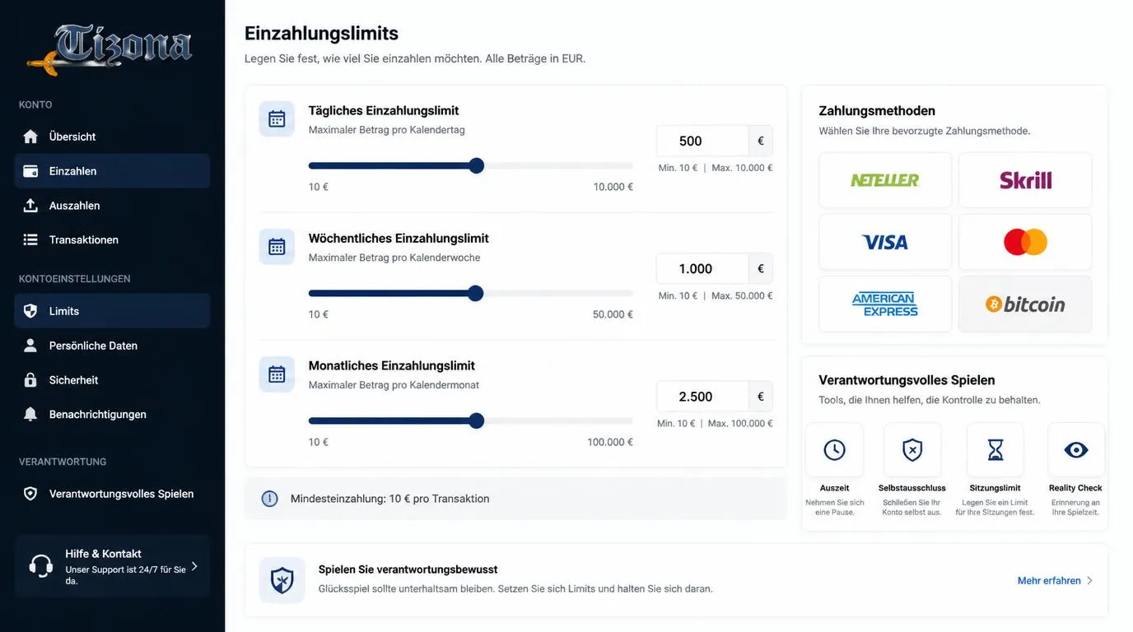Click the weekly limit slider handle

[x=475, y=293]
